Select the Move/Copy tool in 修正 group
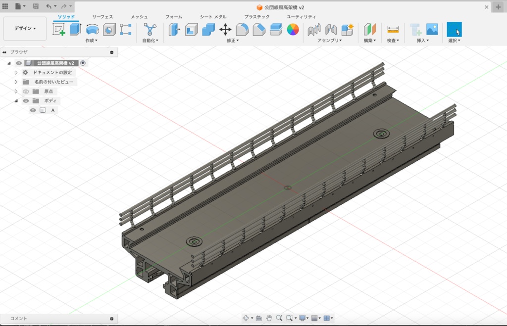 [x=225, y=29]
